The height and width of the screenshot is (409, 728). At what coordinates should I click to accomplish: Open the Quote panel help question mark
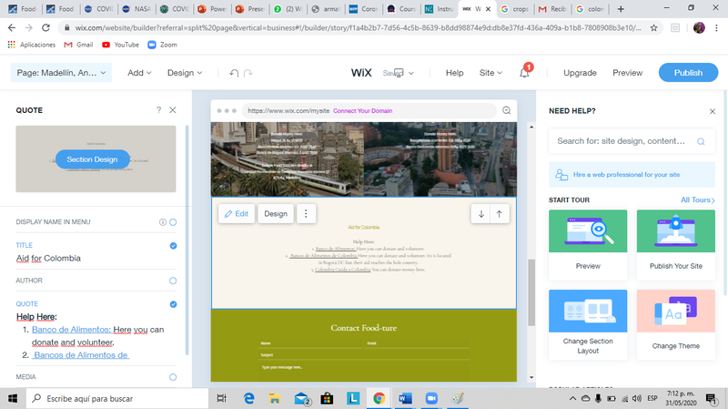158,110
